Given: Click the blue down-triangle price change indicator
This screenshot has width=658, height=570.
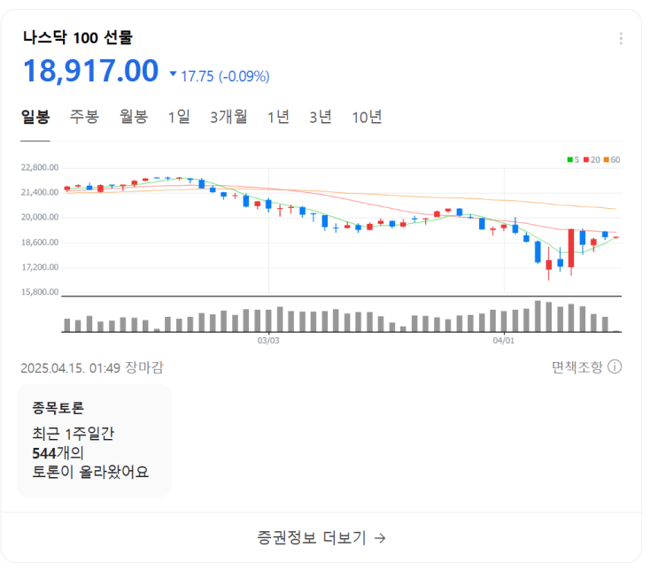Looking at the screenshot, I should (x=173, y=74).
